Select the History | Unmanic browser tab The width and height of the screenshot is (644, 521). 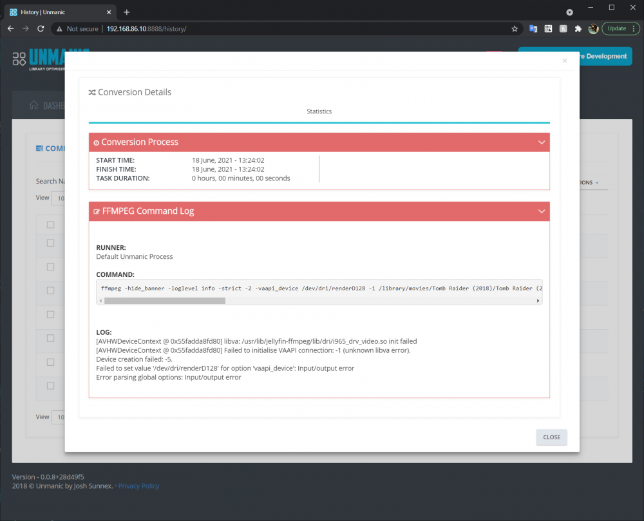tap(61, 12)
